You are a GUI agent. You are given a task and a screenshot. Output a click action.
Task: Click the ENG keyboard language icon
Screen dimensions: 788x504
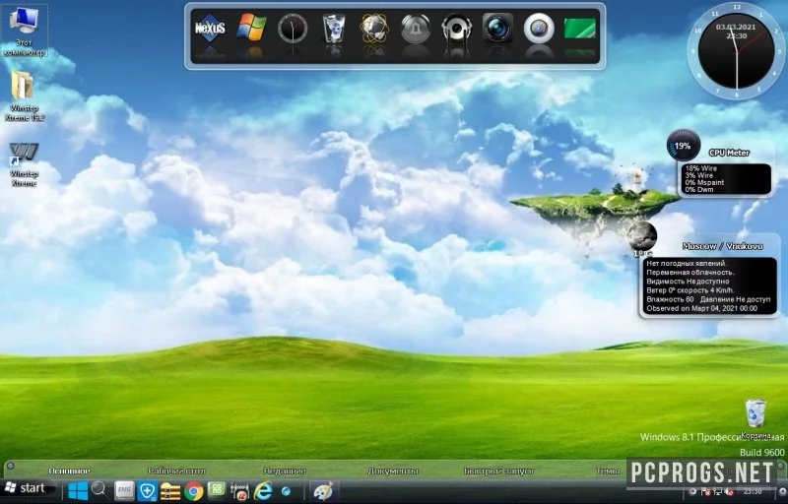point(124,491)
